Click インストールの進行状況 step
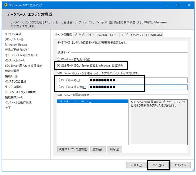Viewport: 196px width, 175px height. [x=18, y=103]
